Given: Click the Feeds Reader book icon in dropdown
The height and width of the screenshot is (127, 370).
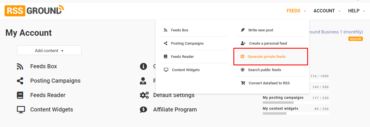Looking at the screenshot, I should pos(165,57).
